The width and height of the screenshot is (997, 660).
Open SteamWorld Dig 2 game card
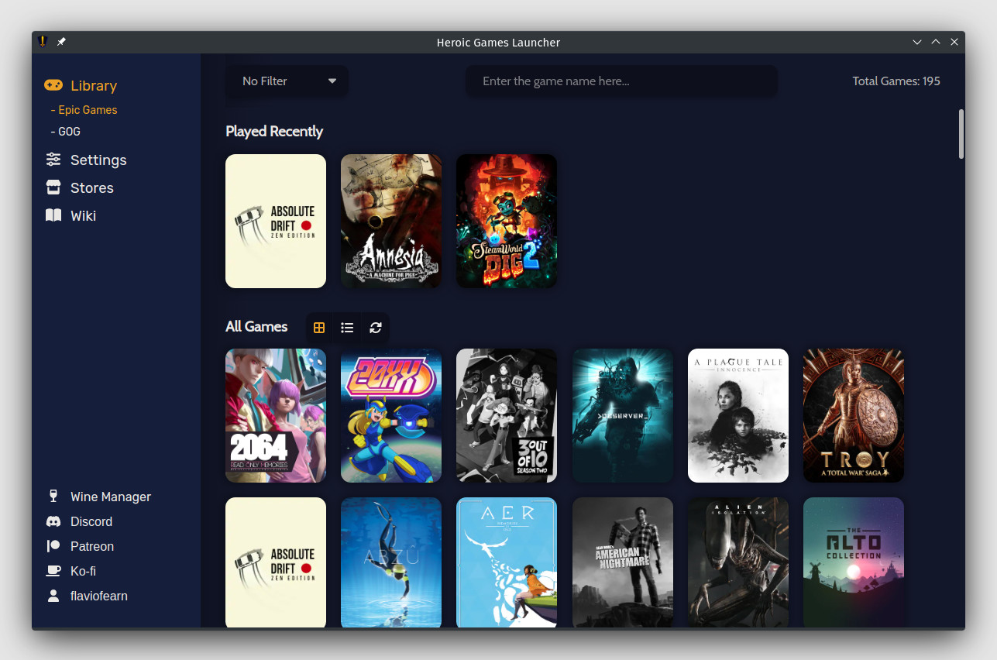point(507,221)
